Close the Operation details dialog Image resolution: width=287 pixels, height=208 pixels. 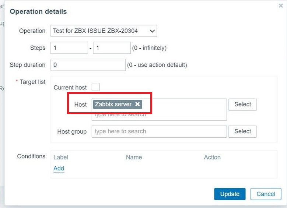point(281,6)
